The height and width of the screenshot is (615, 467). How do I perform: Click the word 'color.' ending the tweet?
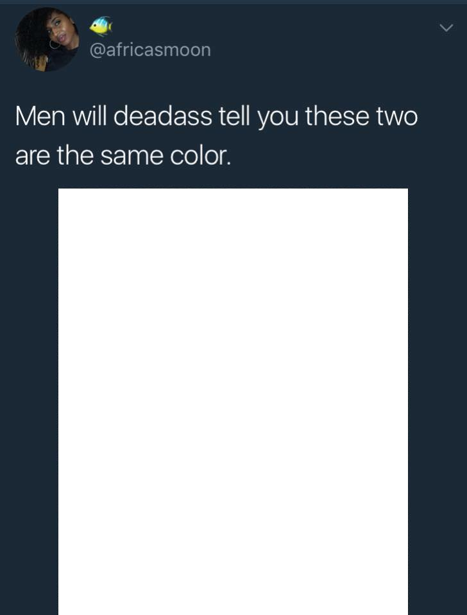(x=201, y=156)
